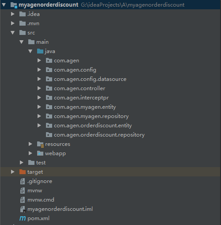The width and height of the screenshot is (221, 225).
Task: Click the .mvn folder icon
Action: coord(23,23)
